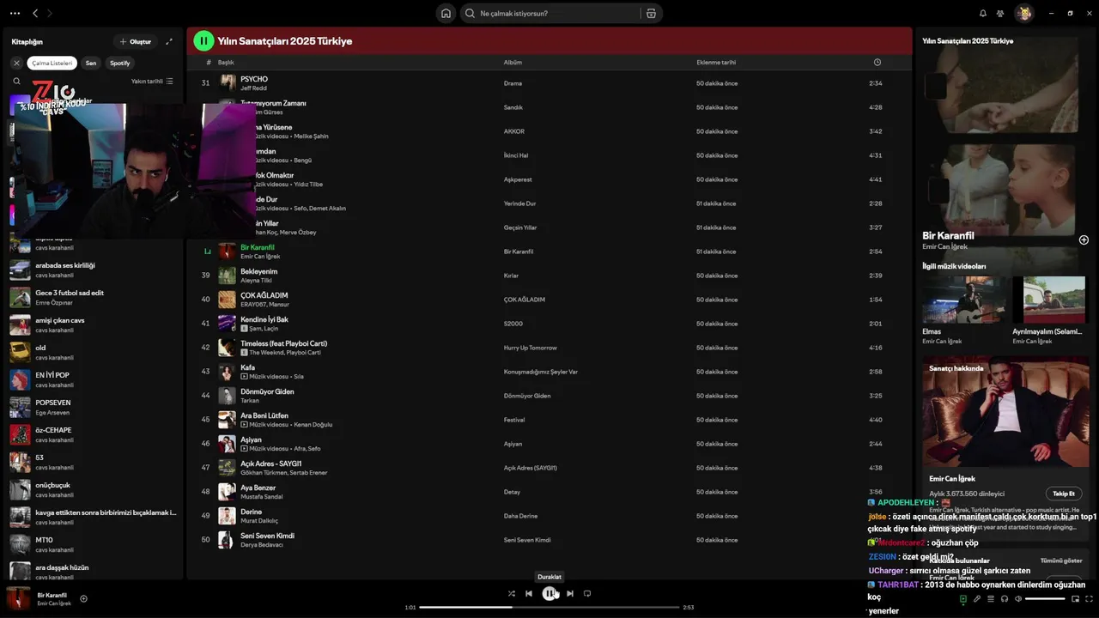
Task: Go back with the left arrow
Action: pos(35,13)
